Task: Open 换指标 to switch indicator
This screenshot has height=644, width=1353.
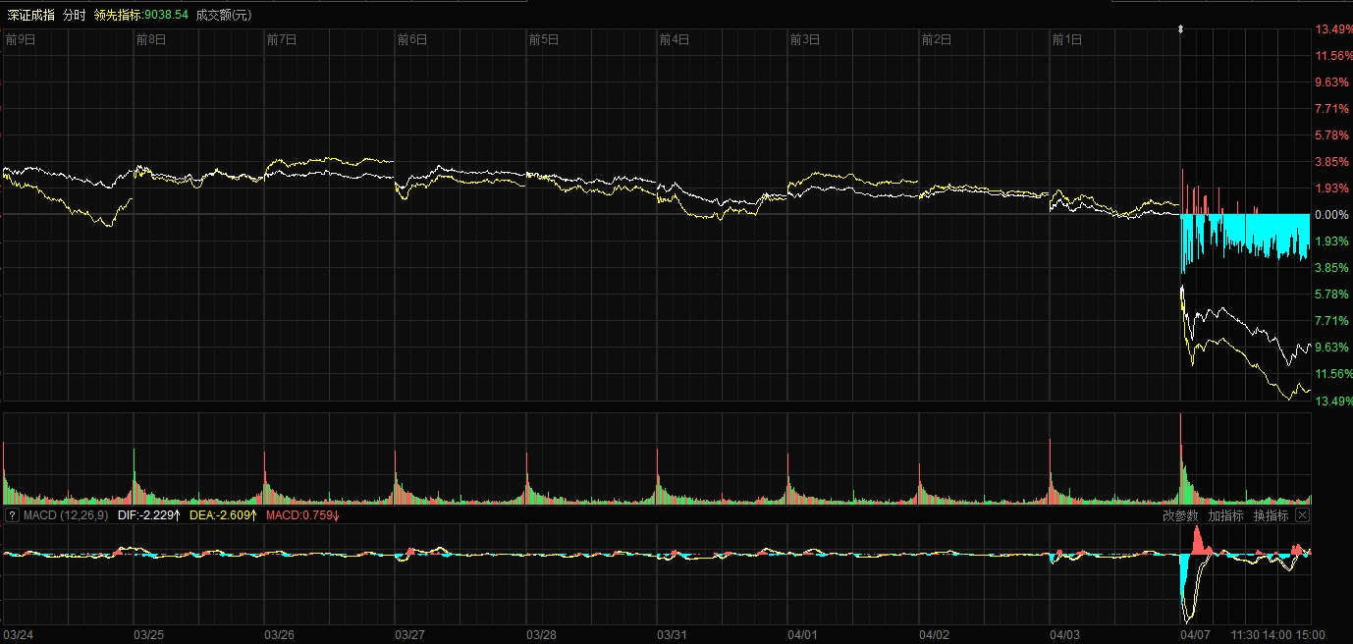Action: [x=1271, y=515]
